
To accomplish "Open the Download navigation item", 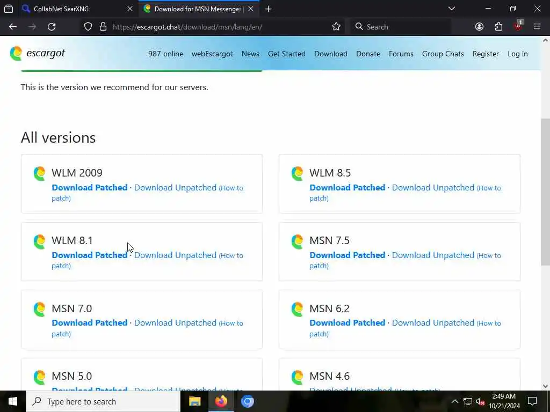I will [x=331, y=54].
